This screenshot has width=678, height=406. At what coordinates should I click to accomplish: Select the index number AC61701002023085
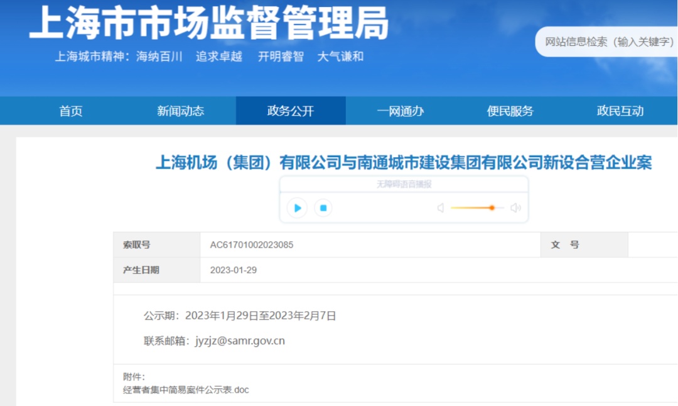click(252, 245)
